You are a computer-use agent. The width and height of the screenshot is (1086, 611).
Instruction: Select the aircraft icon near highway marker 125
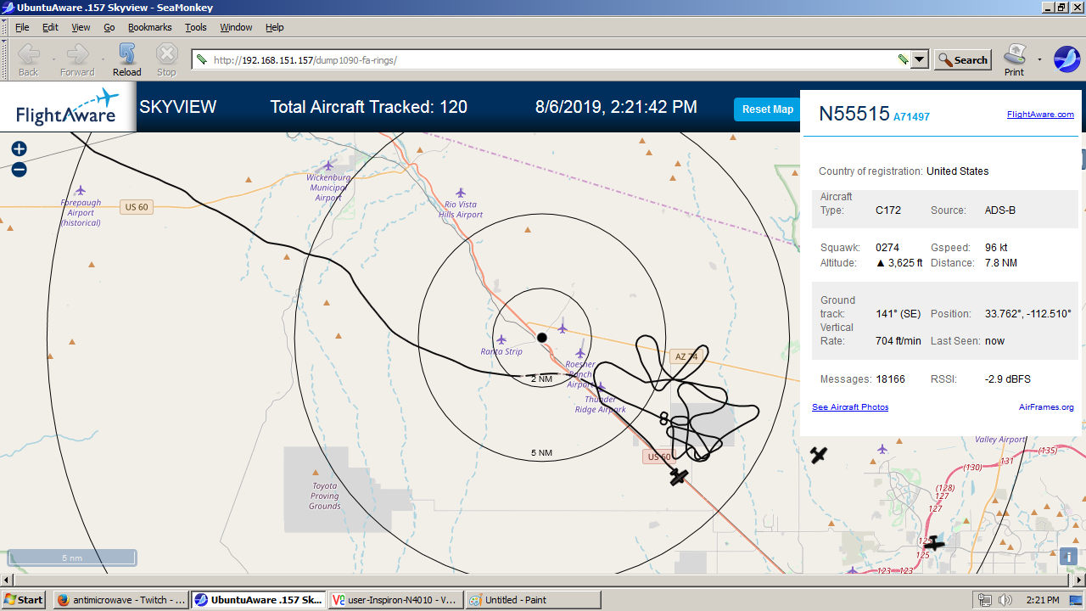point(933,543)
